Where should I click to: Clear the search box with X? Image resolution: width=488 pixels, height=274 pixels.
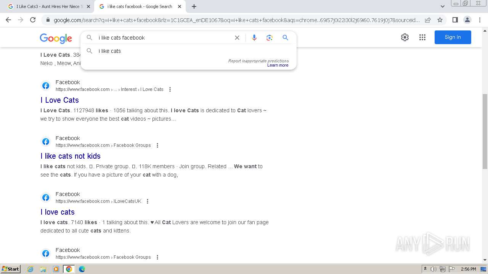tap(237, 38)
